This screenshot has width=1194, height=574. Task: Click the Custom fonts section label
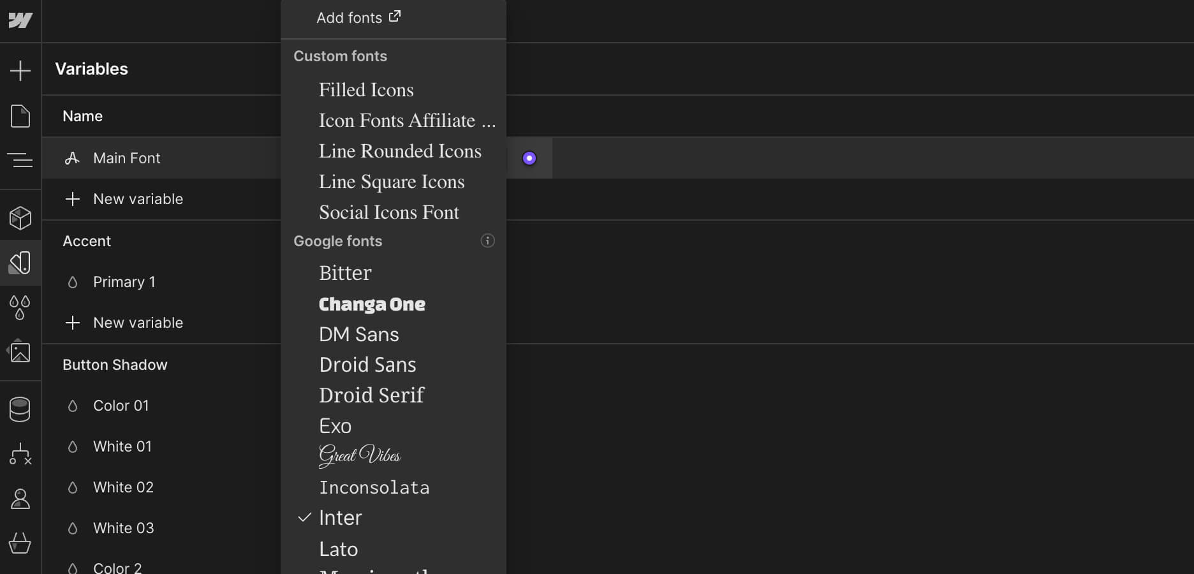[340, 56]
